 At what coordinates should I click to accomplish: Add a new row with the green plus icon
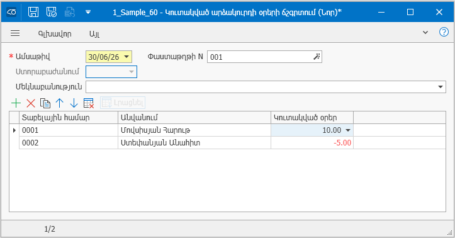coord(16,103)
